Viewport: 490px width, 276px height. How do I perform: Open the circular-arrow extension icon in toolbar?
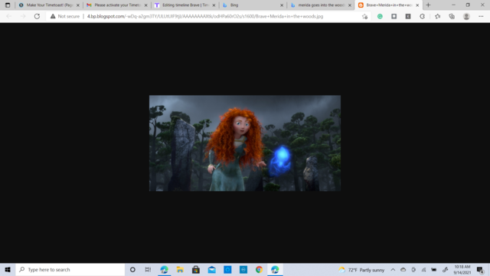(422, 16)
